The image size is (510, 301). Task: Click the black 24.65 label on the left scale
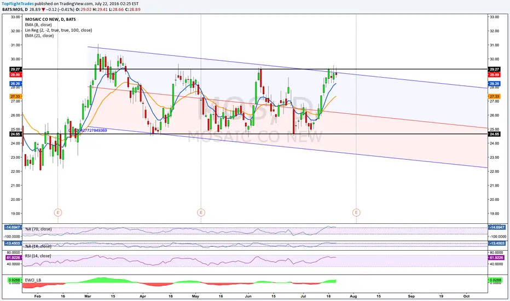point(15,134)
